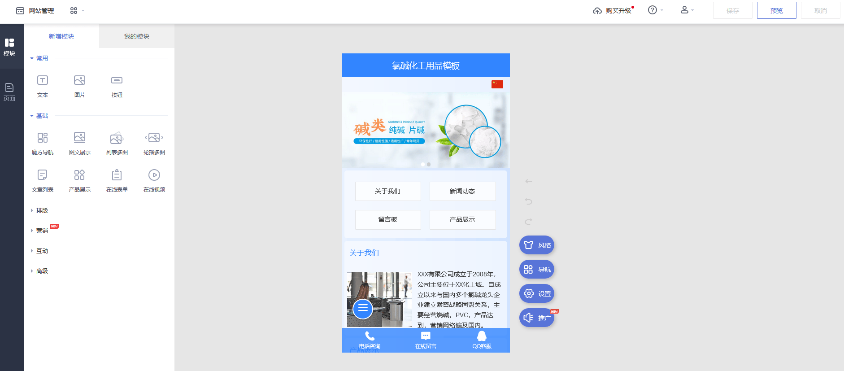
Task: Switch to the 新增模块 tab
Action: click(x=61, y=36)
